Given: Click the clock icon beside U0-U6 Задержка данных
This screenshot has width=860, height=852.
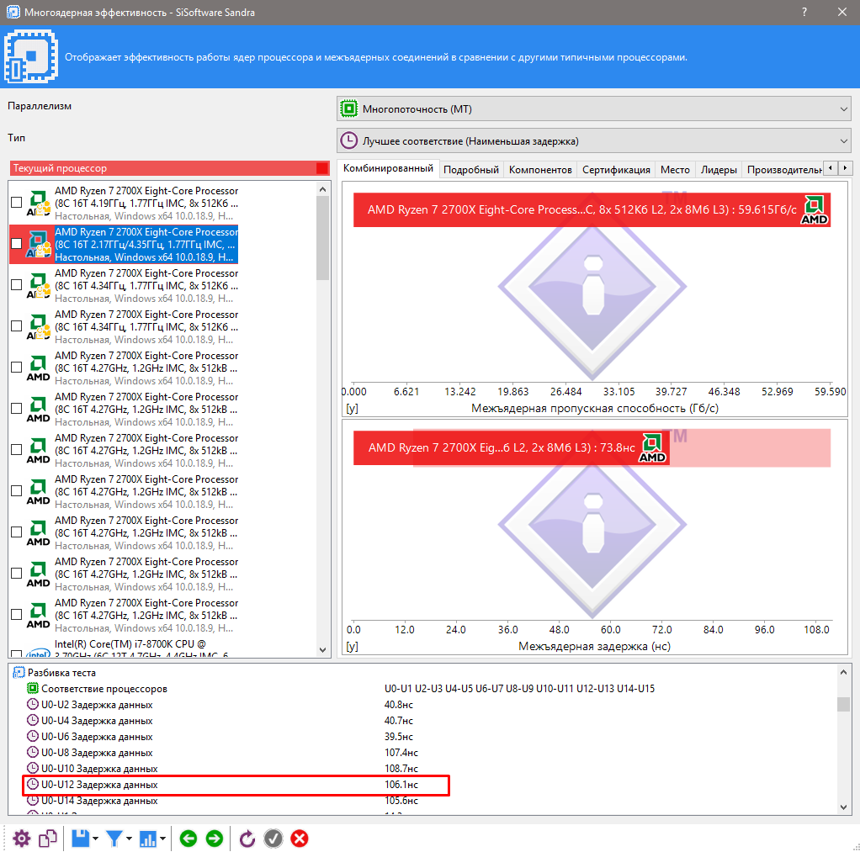Looking at the screenshot, I should tap(32, 736).
